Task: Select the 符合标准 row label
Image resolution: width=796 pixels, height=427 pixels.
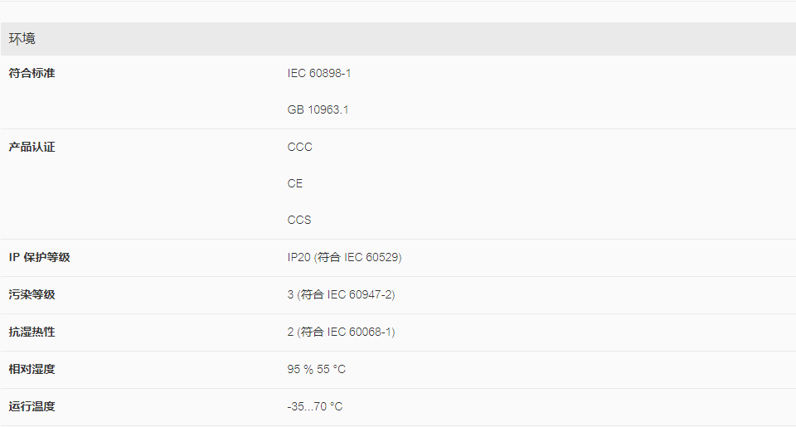Action: click(x=32, y=73)
